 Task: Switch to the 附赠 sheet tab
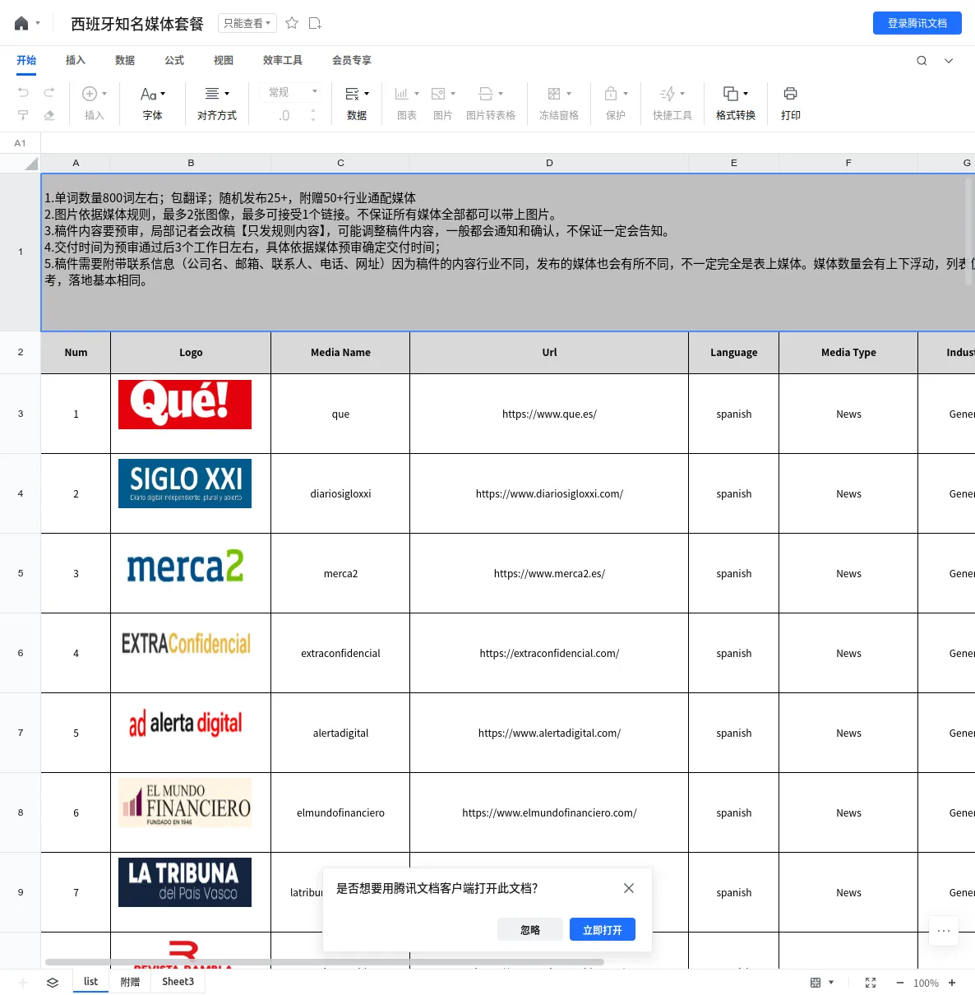click(130, 982)
